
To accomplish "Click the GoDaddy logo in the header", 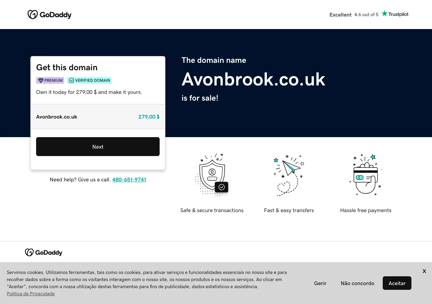I will point(50,15).
